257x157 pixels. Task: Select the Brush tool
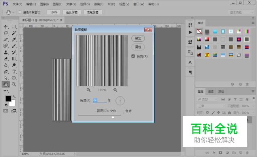click(14, 46)
